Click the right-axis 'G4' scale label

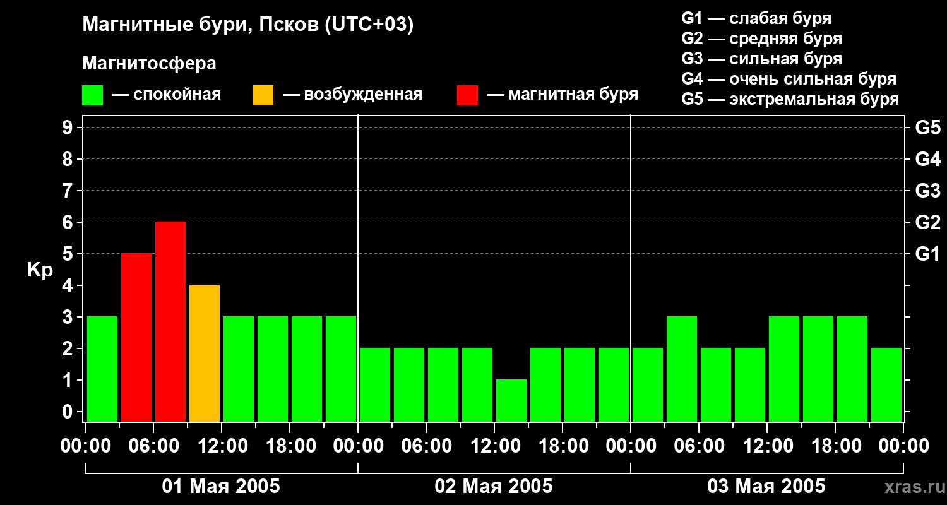[928, 159]
